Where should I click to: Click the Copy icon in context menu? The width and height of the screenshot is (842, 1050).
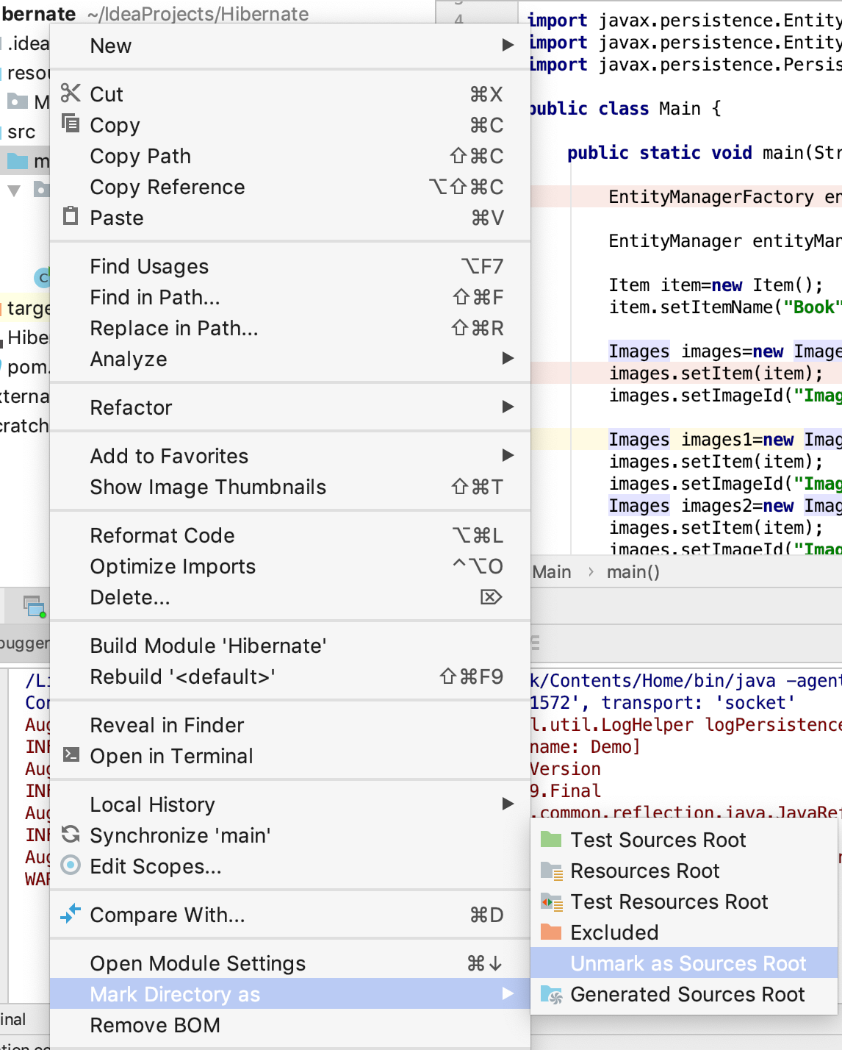coord(71,124)
